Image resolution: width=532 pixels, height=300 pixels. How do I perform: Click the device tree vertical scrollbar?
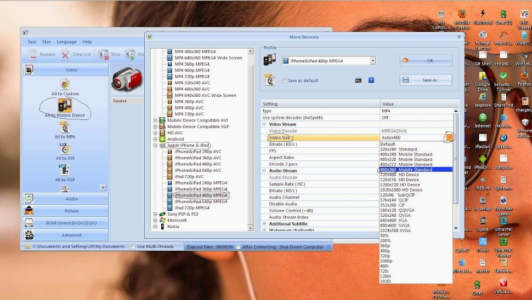[x=251, y=140]
